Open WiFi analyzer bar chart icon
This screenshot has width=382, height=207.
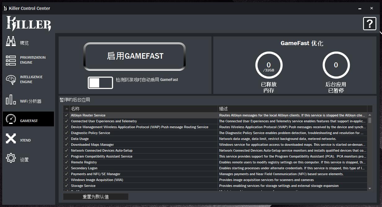click(x=11, y=99)
